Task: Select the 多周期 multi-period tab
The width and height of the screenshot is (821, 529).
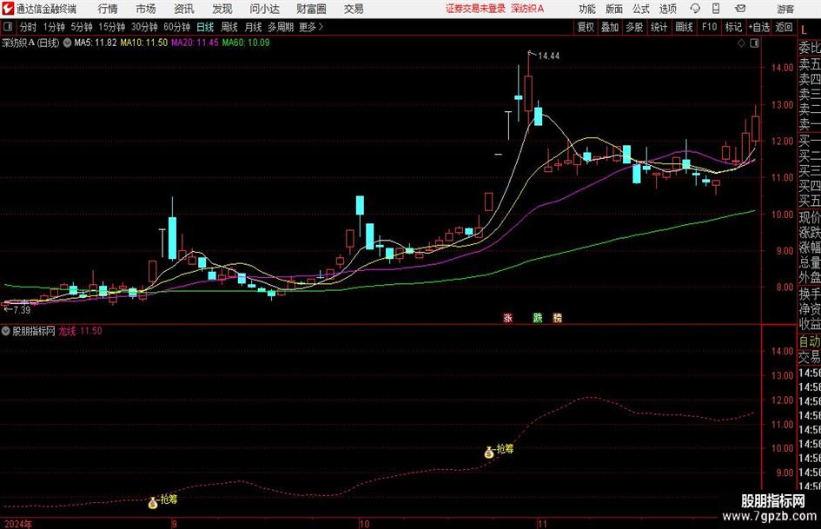Action: coord(281,27)
